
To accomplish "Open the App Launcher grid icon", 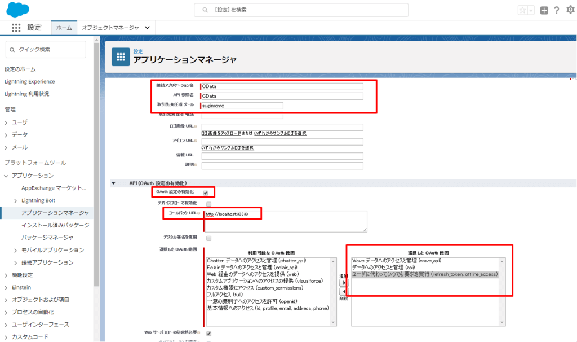I will click(x=16, y=28).
